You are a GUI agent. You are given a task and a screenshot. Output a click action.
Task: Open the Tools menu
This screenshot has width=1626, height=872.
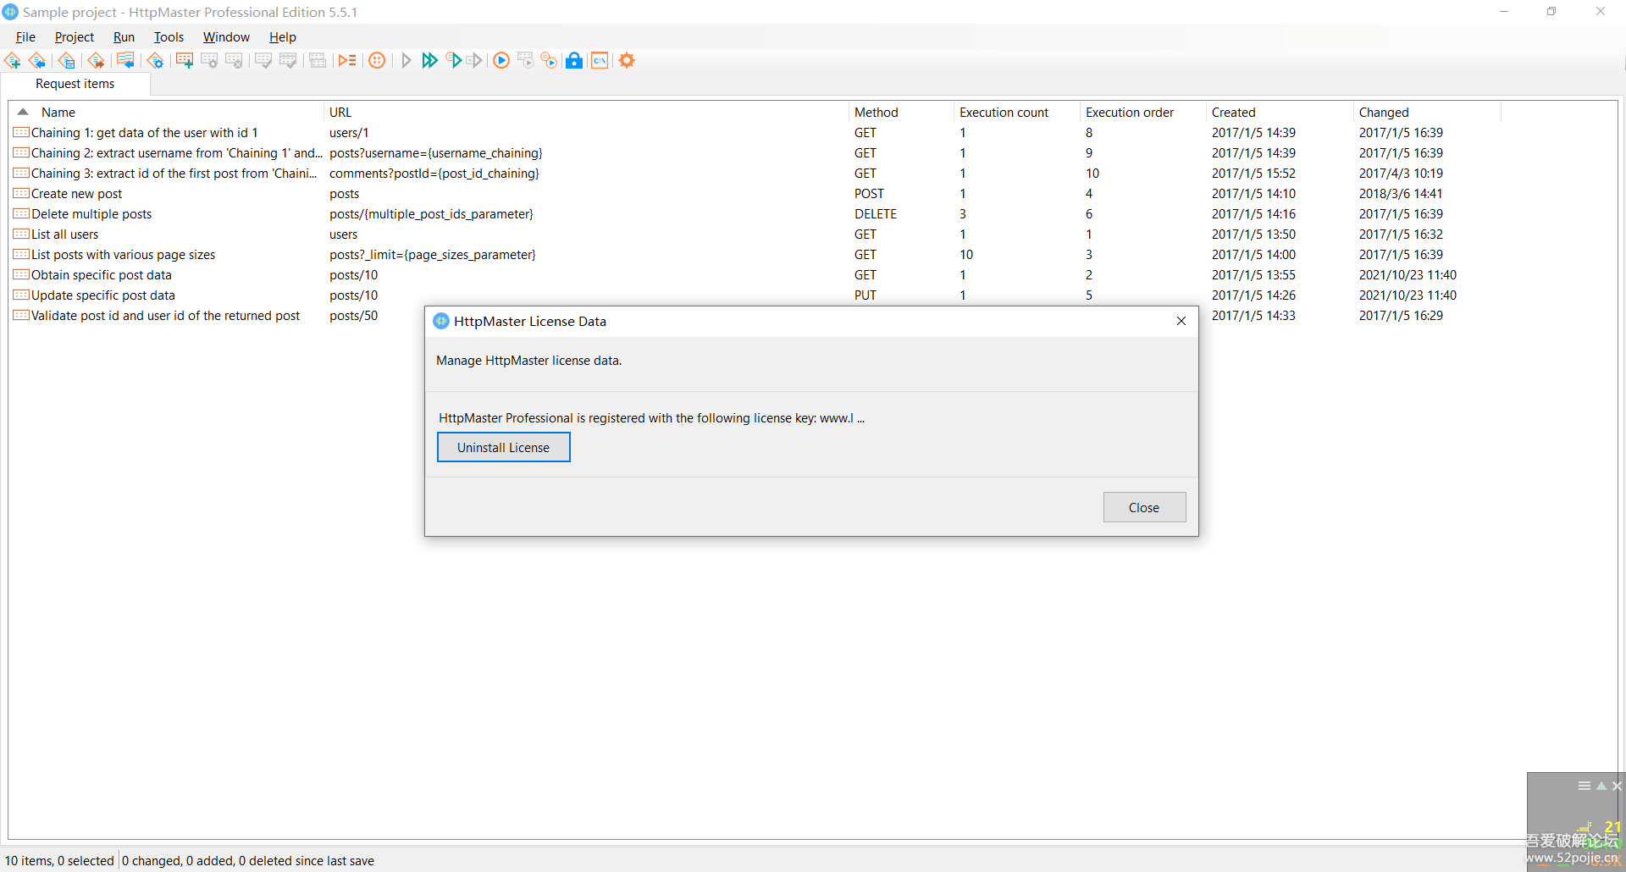[x=169, y=37]
